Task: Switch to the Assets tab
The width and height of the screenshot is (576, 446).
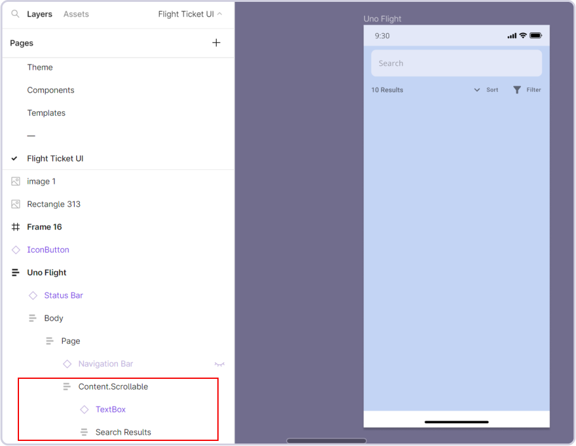Action: [76, 14]
